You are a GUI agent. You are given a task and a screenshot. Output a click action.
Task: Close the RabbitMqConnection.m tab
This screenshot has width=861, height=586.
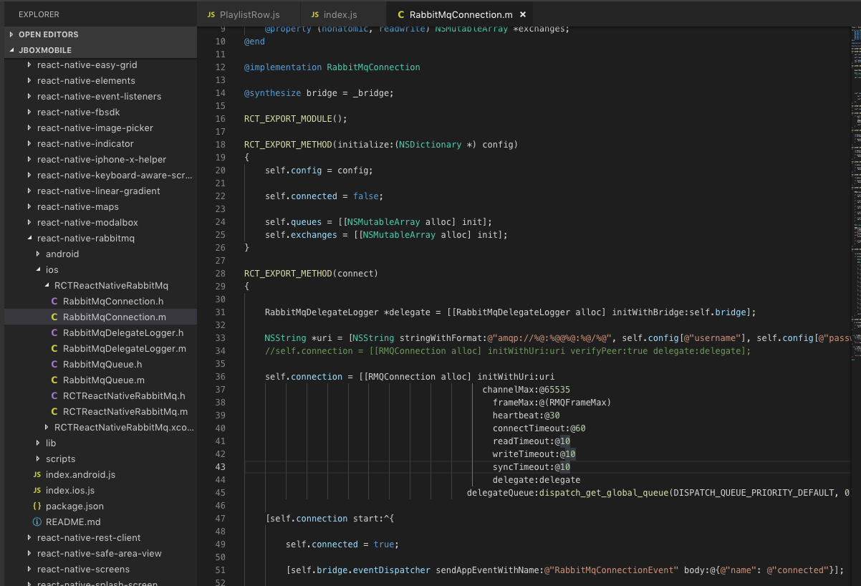point(523,13)
